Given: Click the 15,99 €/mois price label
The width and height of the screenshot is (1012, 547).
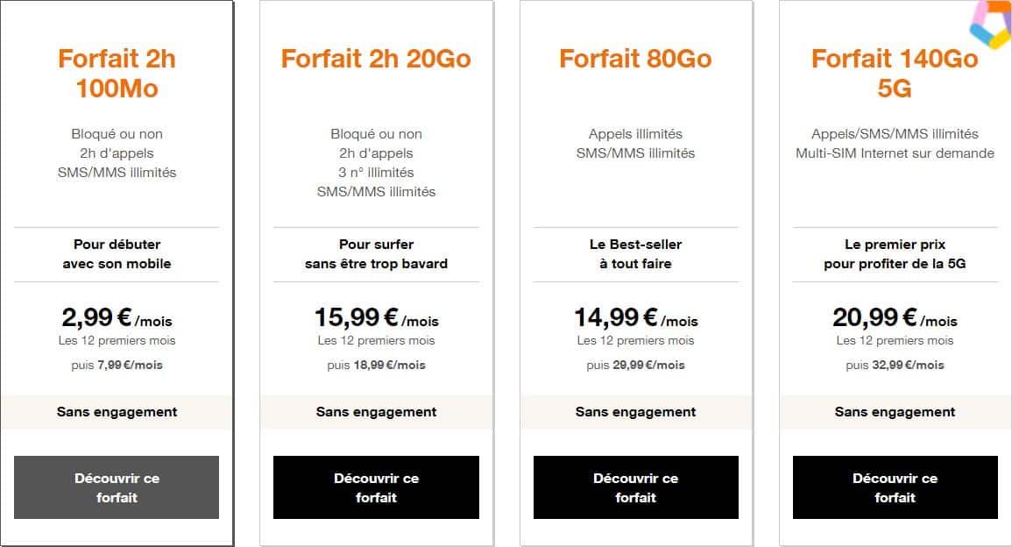Looking at the screenshot, I should [x=376, y=317].
